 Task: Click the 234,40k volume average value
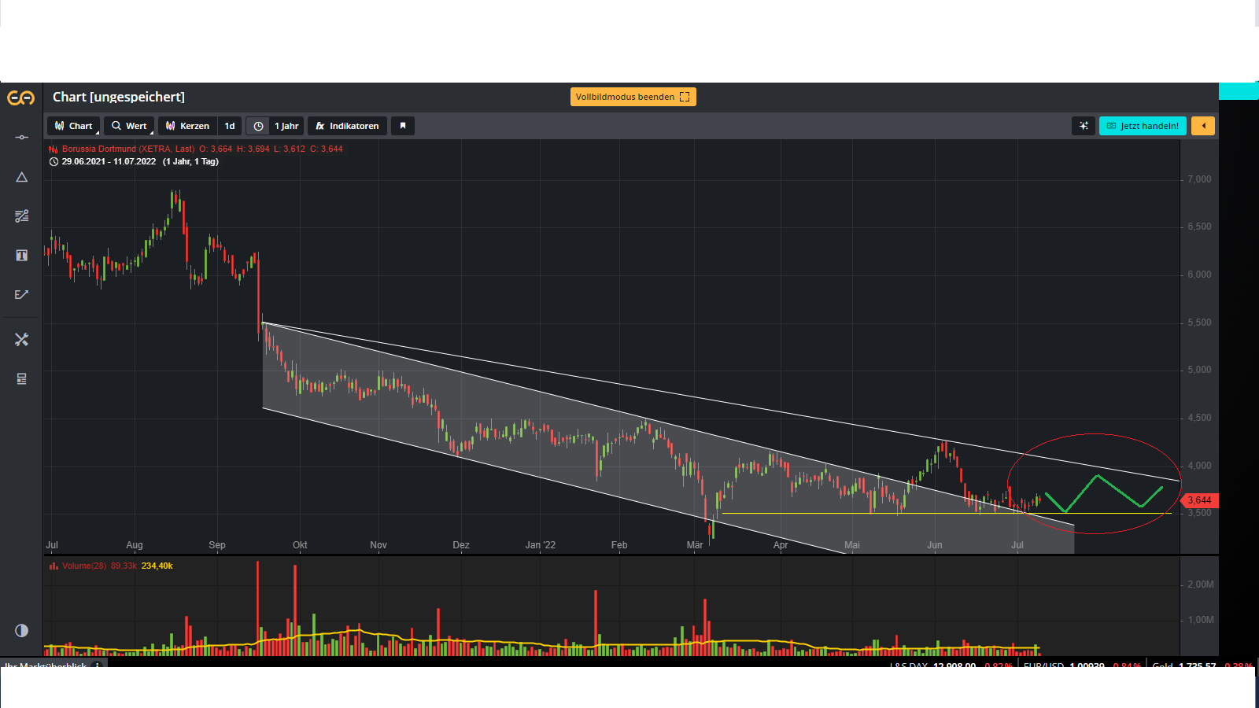tap(157, 566)
